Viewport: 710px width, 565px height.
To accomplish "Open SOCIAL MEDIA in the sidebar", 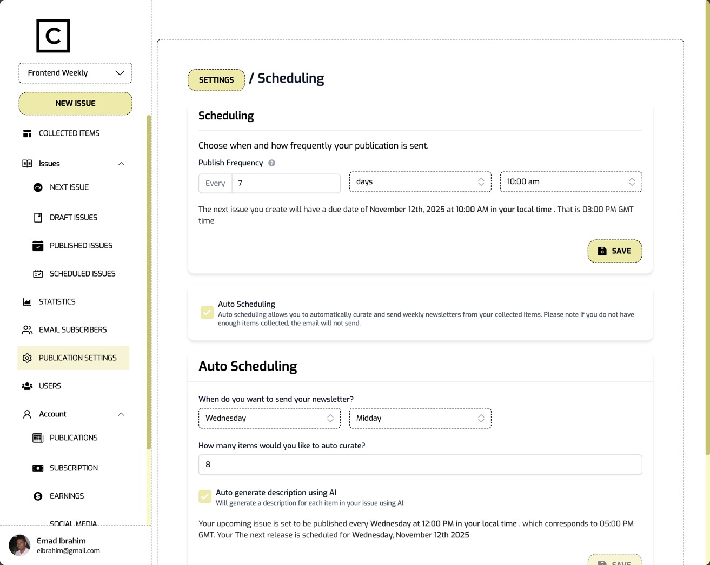I will click(x=73, y=522).
